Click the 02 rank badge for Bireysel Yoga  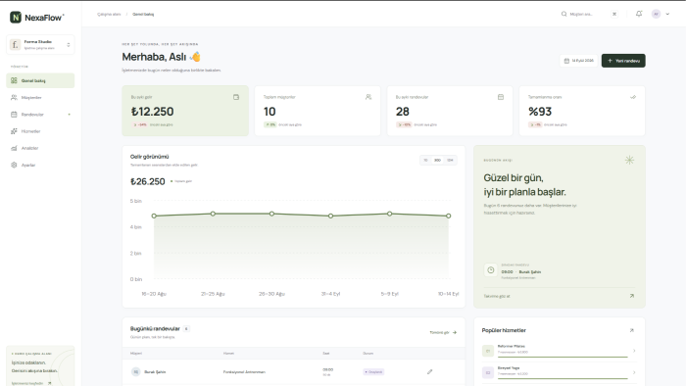pos(488,372)
